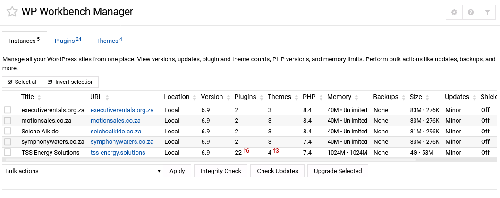Select the TSS Energy Solutions checkbox
500x198 pixels.
coord(8,152)
